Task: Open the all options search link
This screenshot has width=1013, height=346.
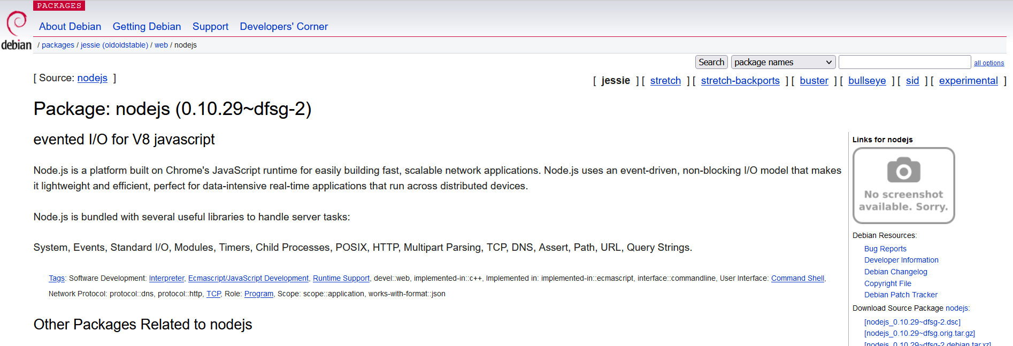Action: 988,63
